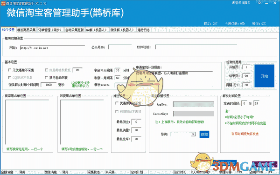Click the 未采集 status value
Viewport: 280px width, 175px height.
(110, 172)
